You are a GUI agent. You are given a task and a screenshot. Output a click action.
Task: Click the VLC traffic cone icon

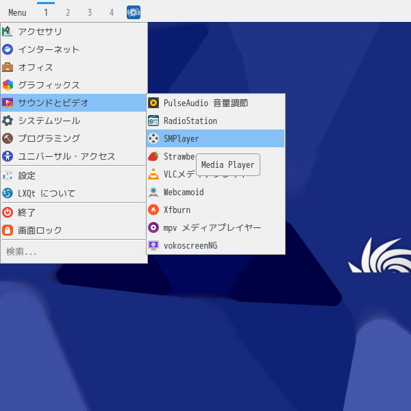tap(153, 174)
